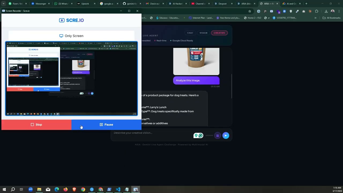Click the camera screenshot extension icon
The width and height of the screenshot is (343, 193).
tap(304, 11)
